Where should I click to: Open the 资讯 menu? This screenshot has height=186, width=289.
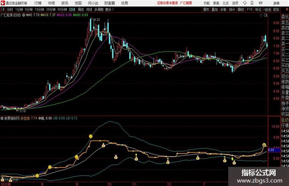coord(65,3)
